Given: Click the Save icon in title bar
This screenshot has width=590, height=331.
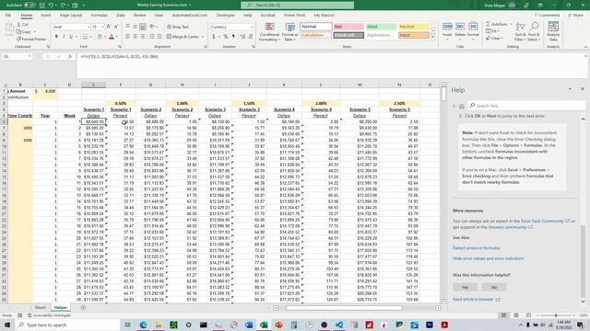Looking at the screenshot, I should click(42, 6).
